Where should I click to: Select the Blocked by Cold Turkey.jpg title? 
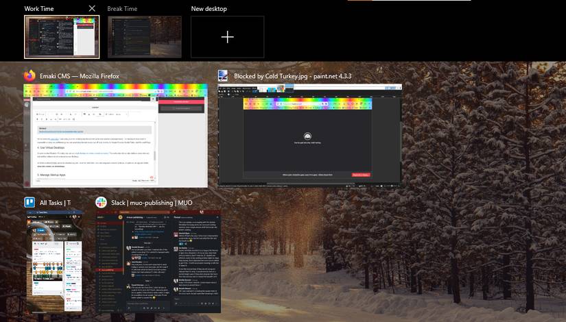292,76
